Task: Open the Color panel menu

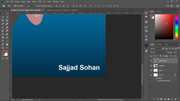Action: pos(178,12)
